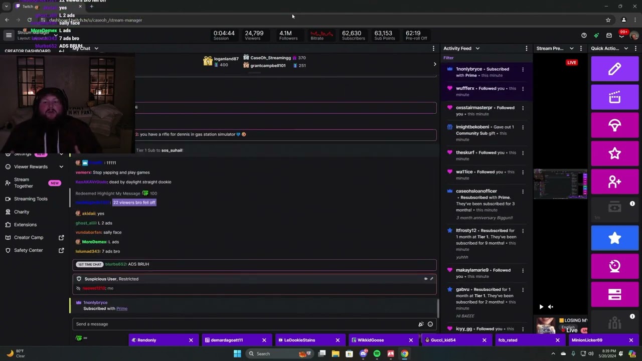Screen dimensions: 642x361
Task: Dismiss the LeDookieStains chip
Action: point(338,340)
